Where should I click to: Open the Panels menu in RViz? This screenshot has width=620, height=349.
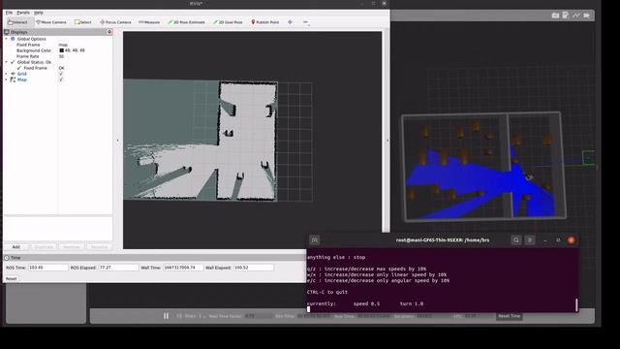pyautogui.click(x=23, y=13)
